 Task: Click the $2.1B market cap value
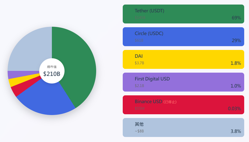(x=139, y=86)
